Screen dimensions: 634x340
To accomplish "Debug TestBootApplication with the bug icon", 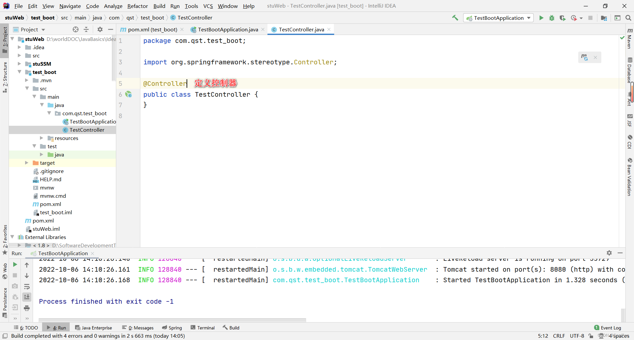I will (x=552, y=18).
